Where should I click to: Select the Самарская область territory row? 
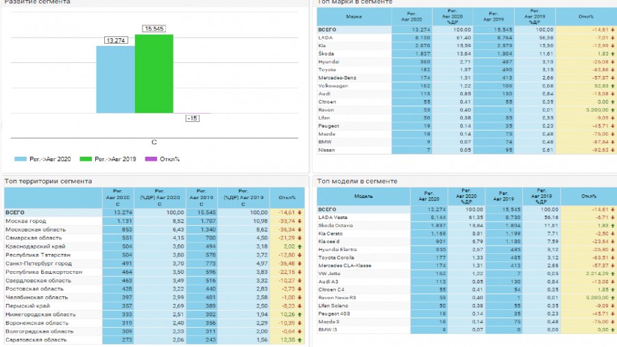[154, 238]
